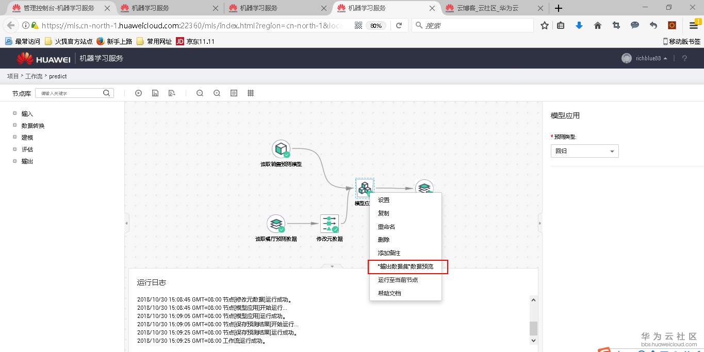Collapse the run log panel handle
This screenshot has width=704, height=352.
click(x=332, y=266)
